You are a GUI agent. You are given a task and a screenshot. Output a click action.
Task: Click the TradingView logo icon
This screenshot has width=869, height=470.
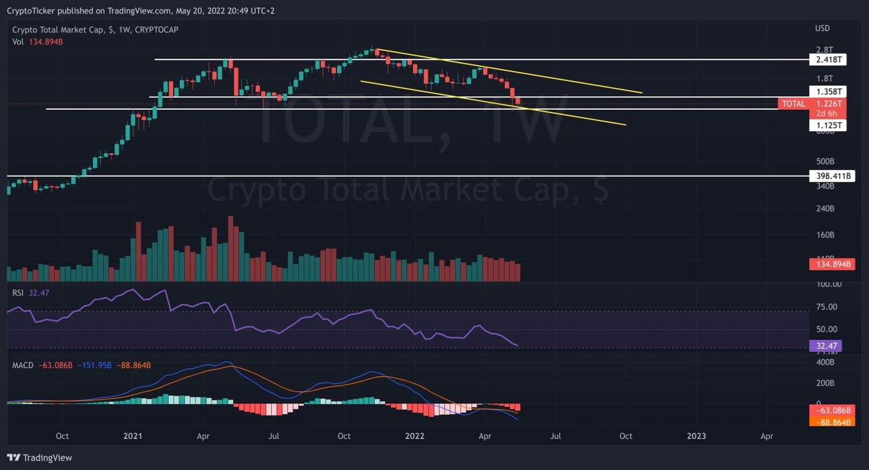pos(14,458)
